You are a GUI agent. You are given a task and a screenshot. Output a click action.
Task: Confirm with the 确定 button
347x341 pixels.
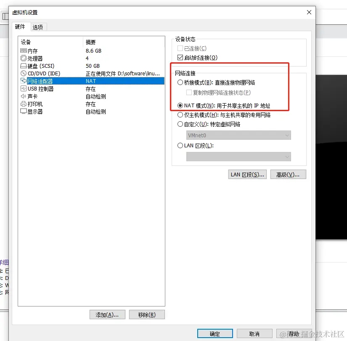point(215,333)
